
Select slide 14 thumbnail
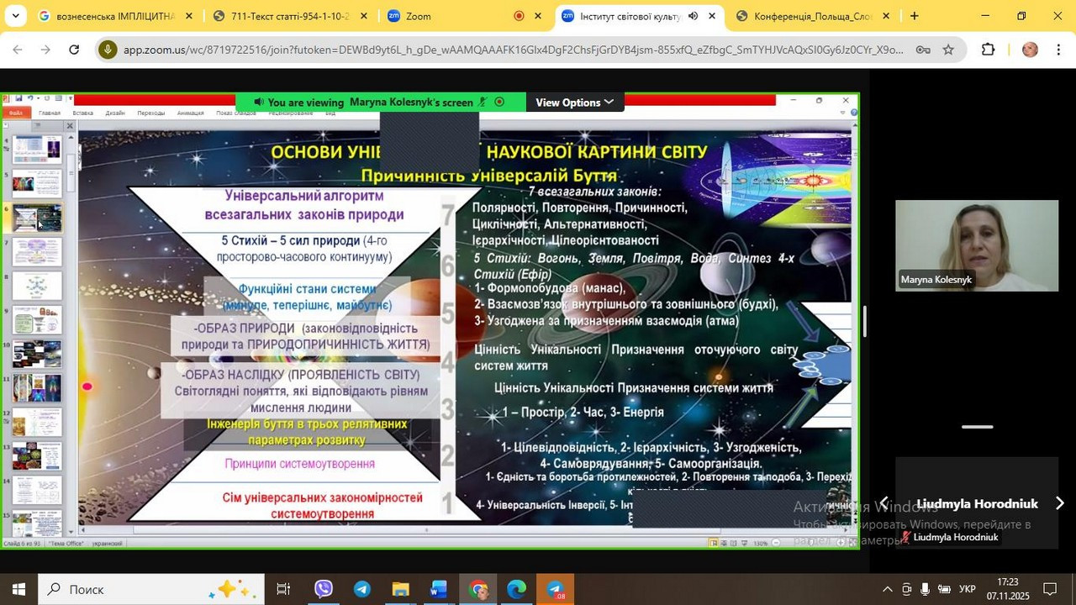(x=37, y=490)
